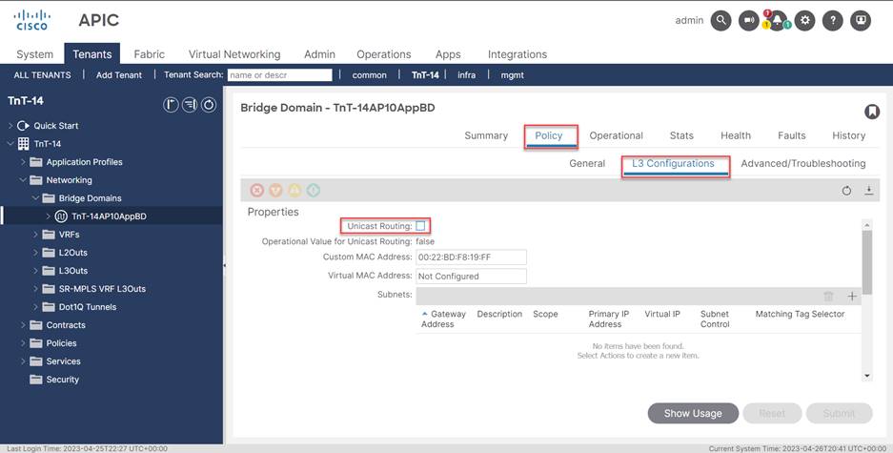Open the Integrations menu
Viewport: 893px width, 453px height.
[x=518, y=54]
